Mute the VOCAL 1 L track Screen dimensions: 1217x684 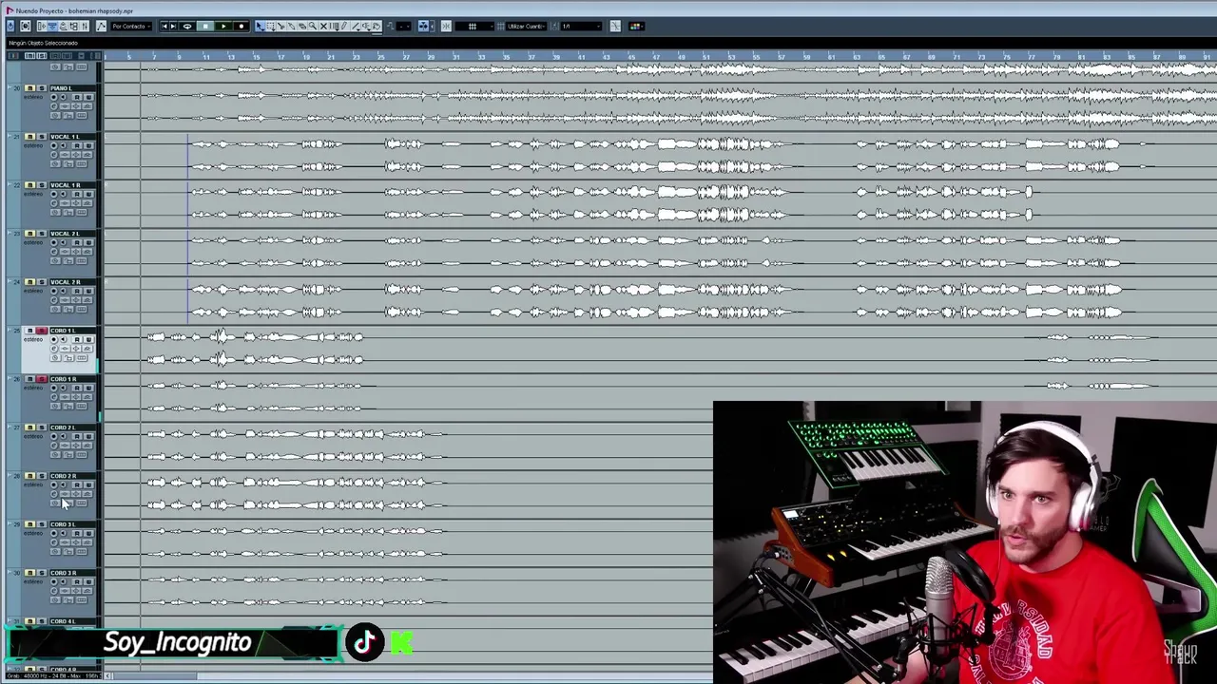(29, 137)
